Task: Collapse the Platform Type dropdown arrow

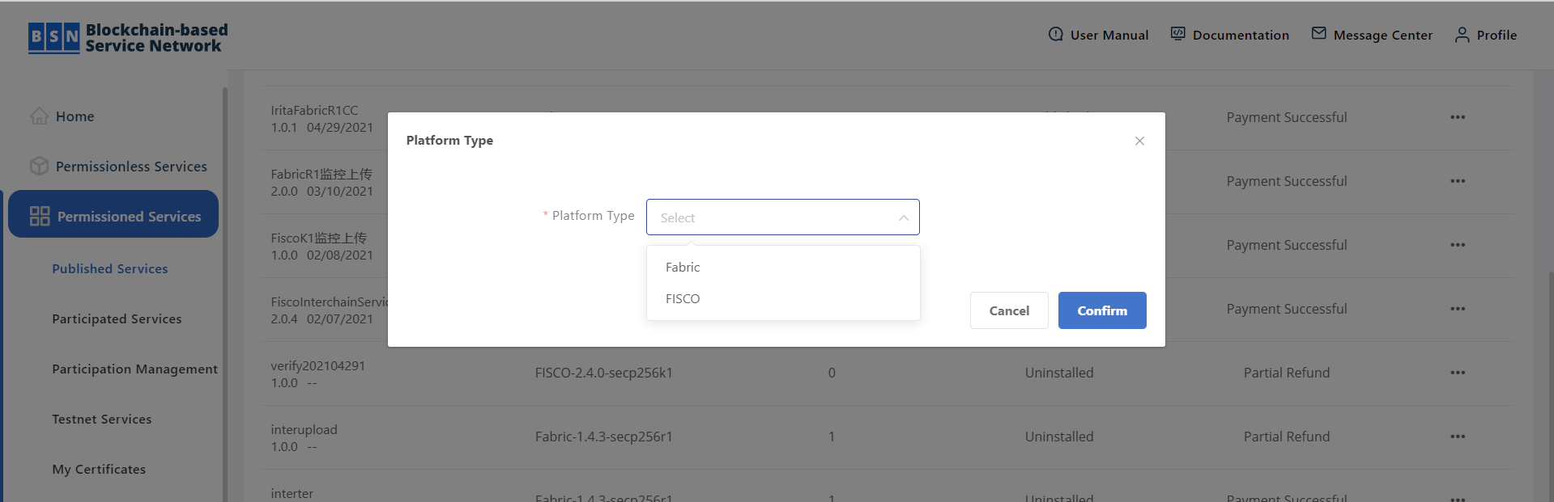Action: [904, 217]
